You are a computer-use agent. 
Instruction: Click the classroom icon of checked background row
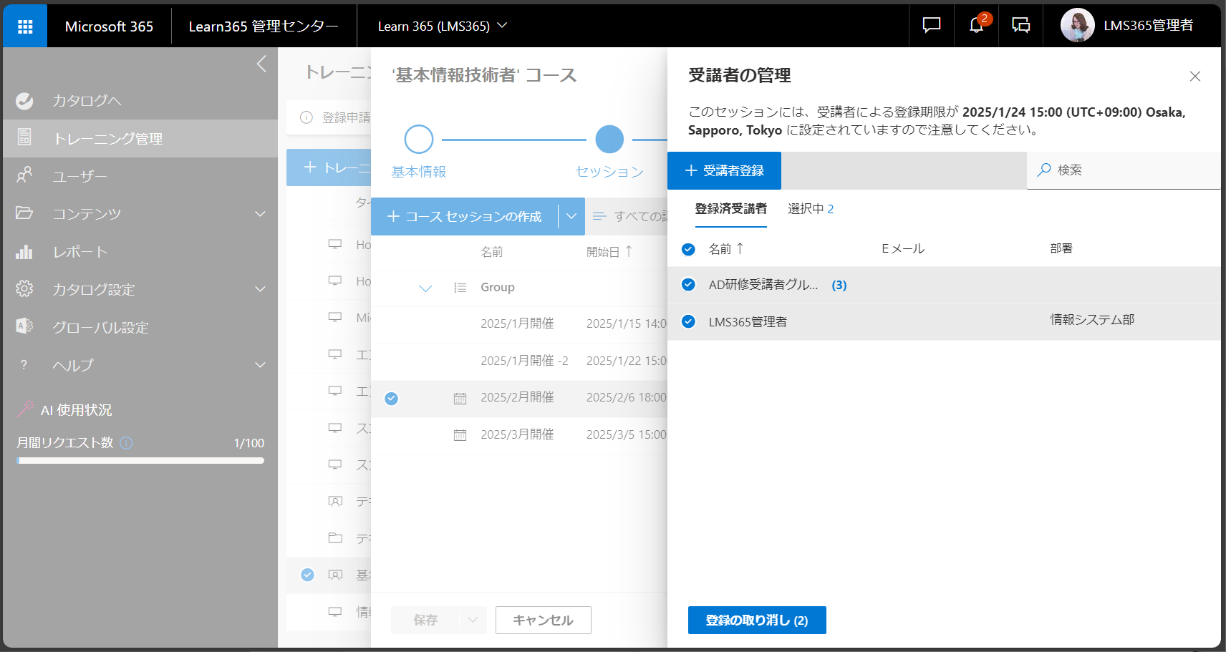(x=335, y=575)
